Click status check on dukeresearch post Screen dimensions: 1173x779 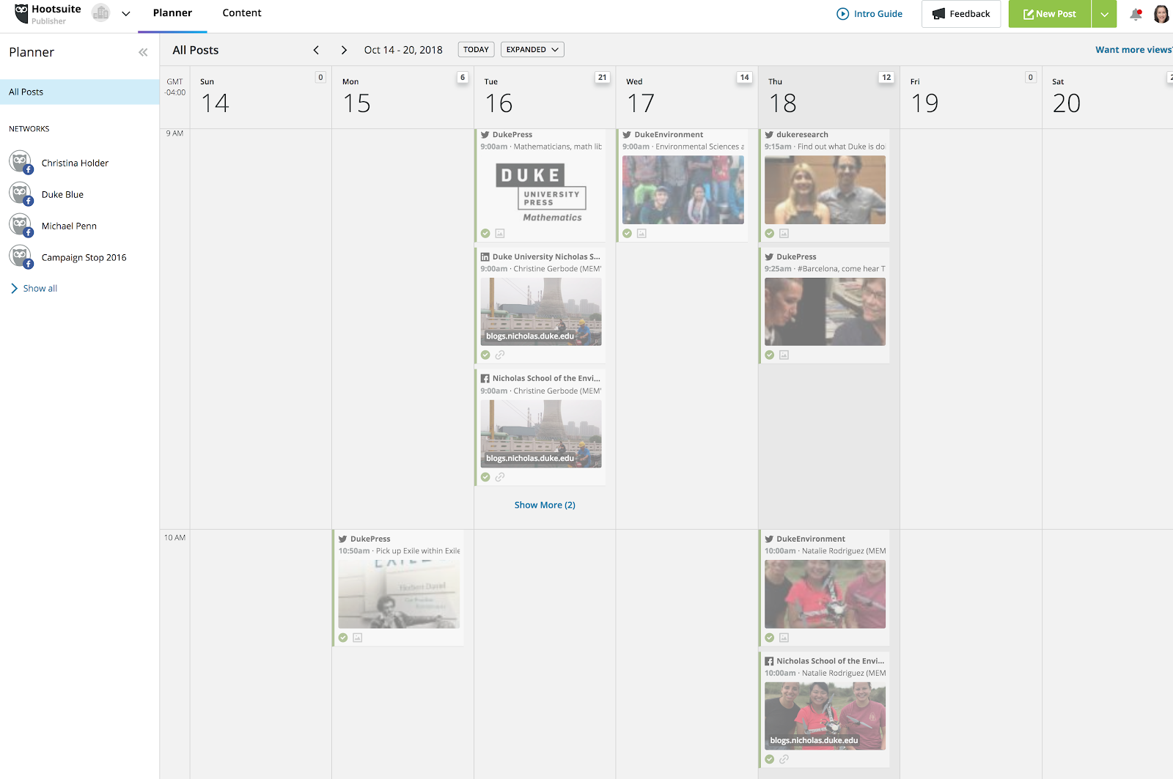pos(770,234)
